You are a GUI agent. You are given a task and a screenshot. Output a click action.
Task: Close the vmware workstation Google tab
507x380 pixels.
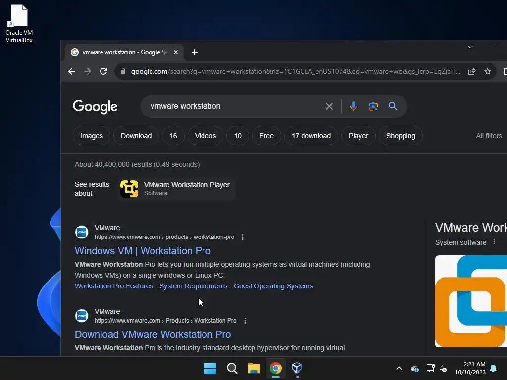[176, 52]
